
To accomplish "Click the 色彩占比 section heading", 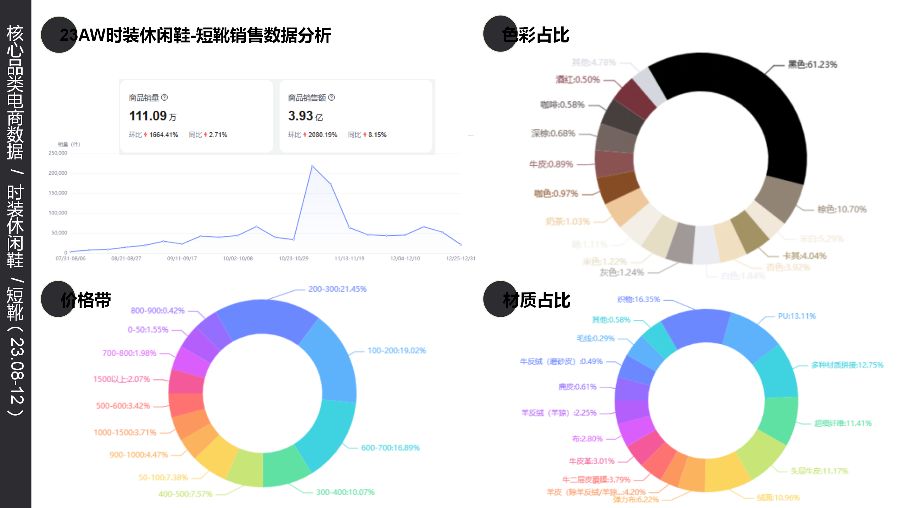I will 535,35.
